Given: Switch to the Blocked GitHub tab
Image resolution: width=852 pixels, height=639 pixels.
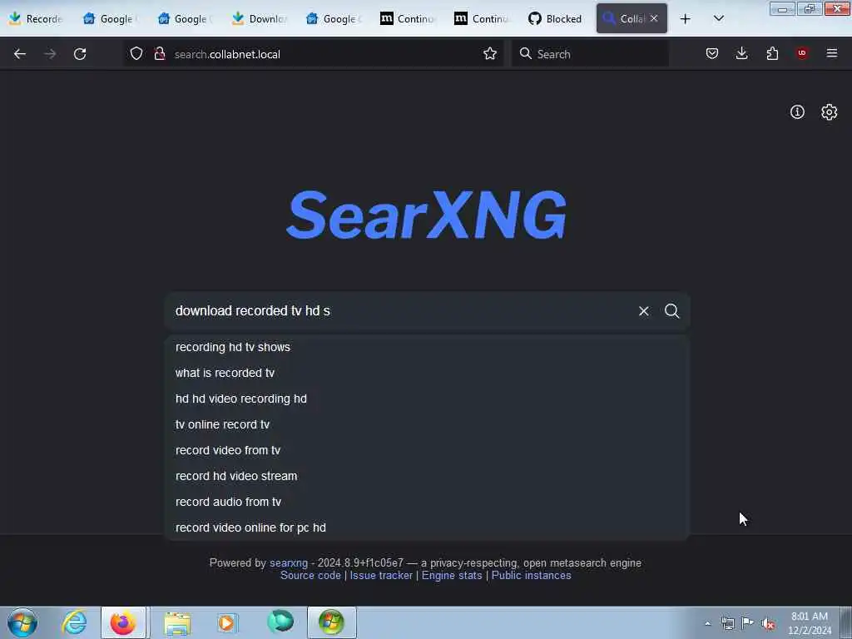Looking at the screenshot, I should 555,19.
